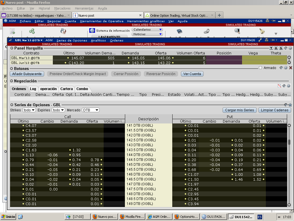
Task: Click yellow wrench in GBL window title bar
Action: (x=260, y=40)
